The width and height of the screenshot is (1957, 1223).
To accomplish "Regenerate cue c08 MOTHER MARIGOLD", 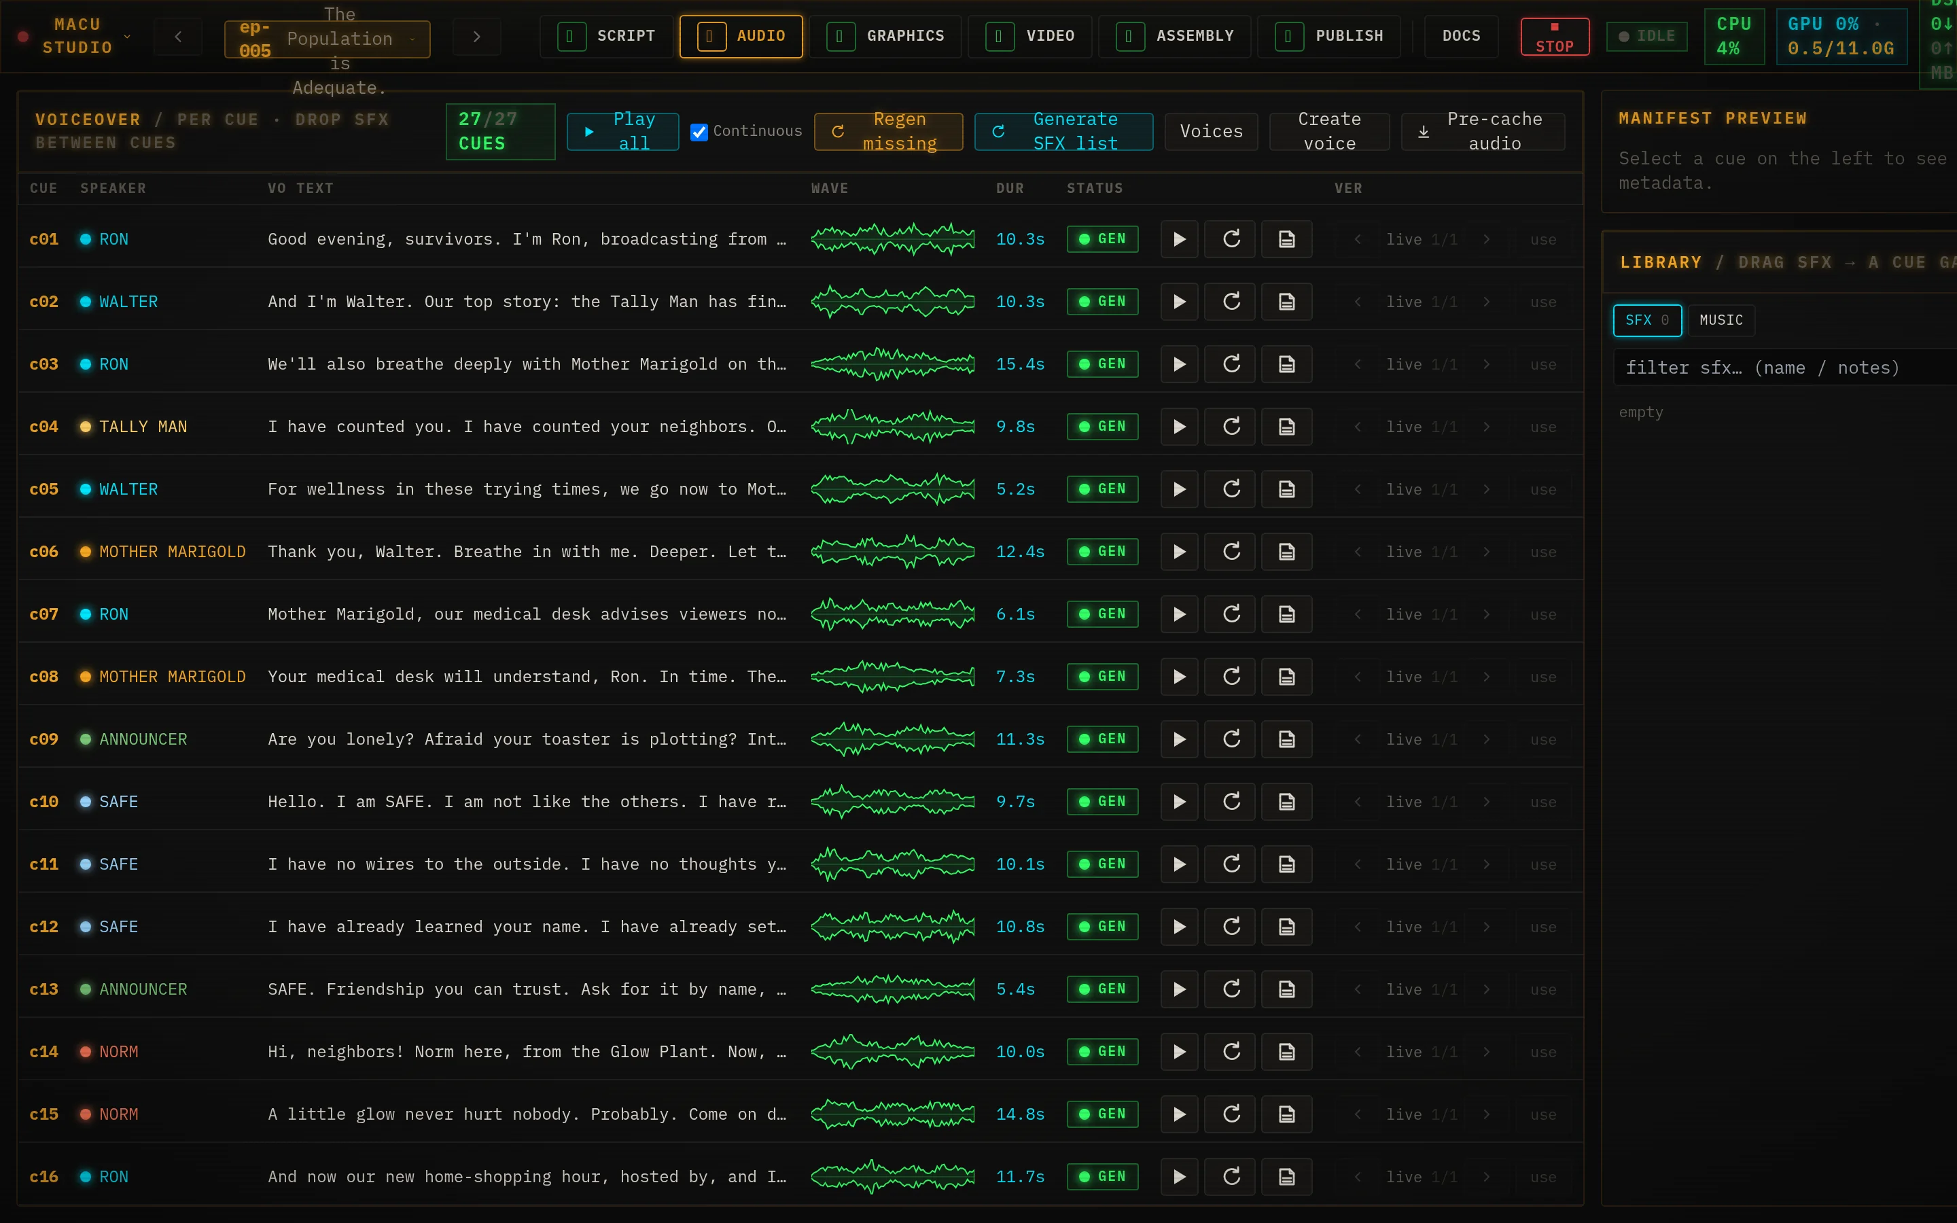I will point(1231,676).
